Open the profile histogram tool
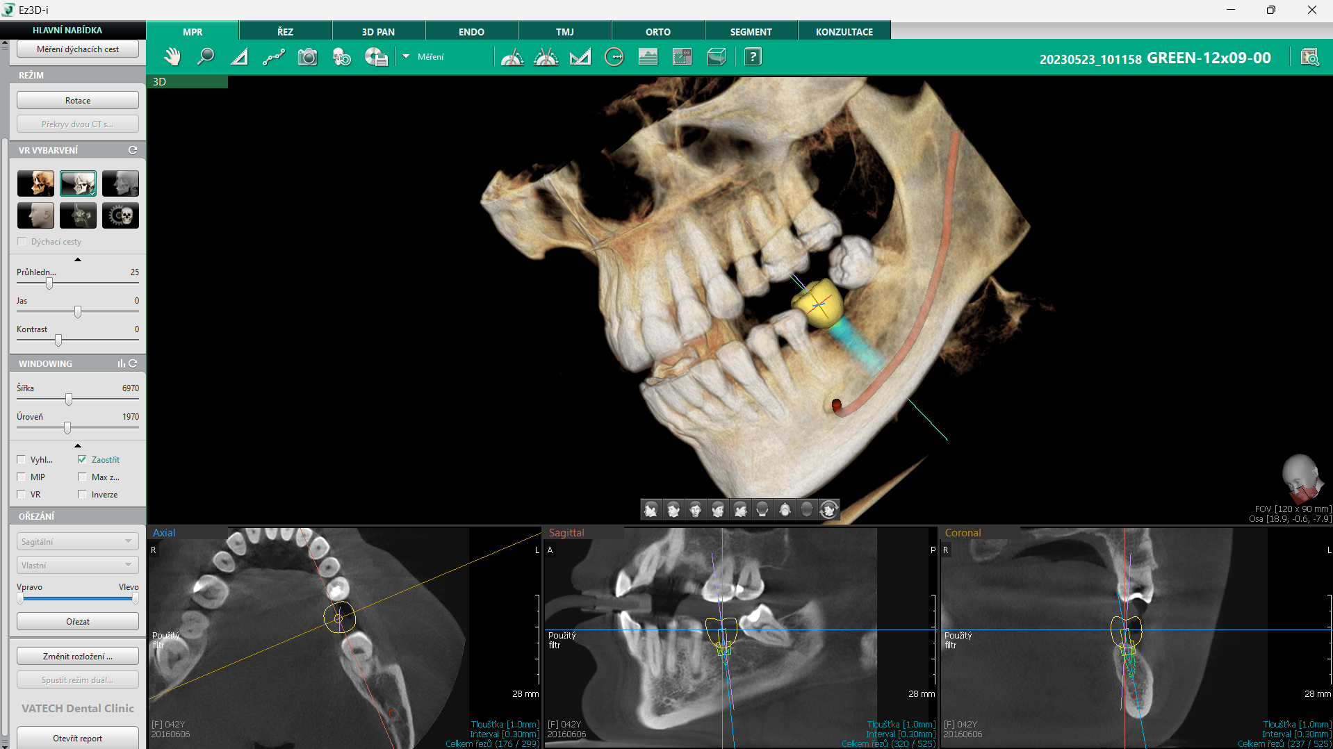 coord(648,57)
